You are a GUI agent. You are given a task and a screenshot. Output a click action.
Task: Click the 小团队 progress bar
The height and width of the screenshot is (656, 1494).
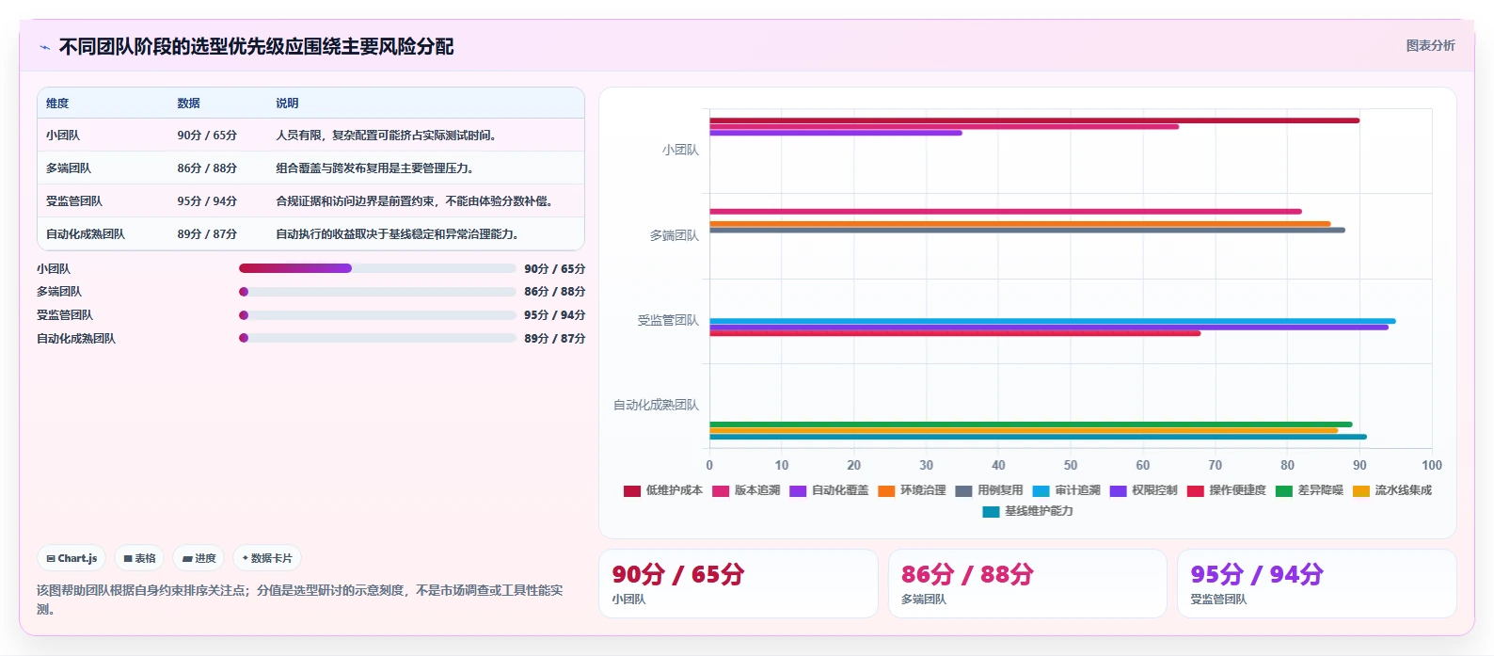[377, 268]
